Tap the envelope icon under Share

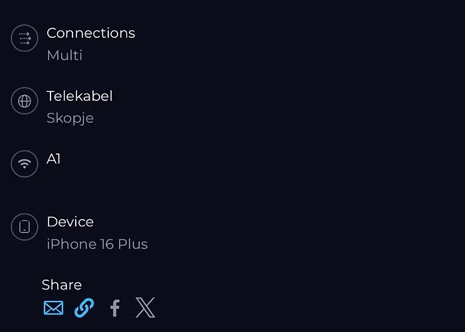[x=53, y=308]
